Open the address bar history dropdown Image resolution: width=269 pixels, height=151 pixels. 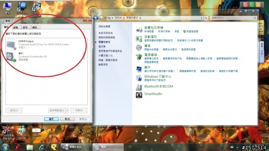201,18
